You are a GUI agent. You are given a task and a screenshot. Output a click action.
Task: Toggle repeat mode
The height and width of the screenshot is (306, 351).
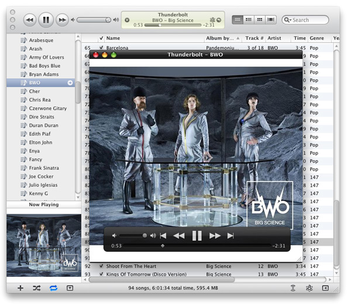(53, 288)
